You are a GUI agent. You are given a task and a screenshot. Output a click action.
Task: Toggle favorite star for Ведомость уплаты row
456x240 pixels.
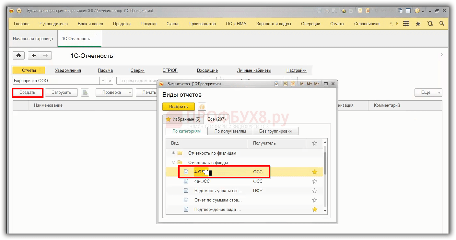click(x=314, y=191)
